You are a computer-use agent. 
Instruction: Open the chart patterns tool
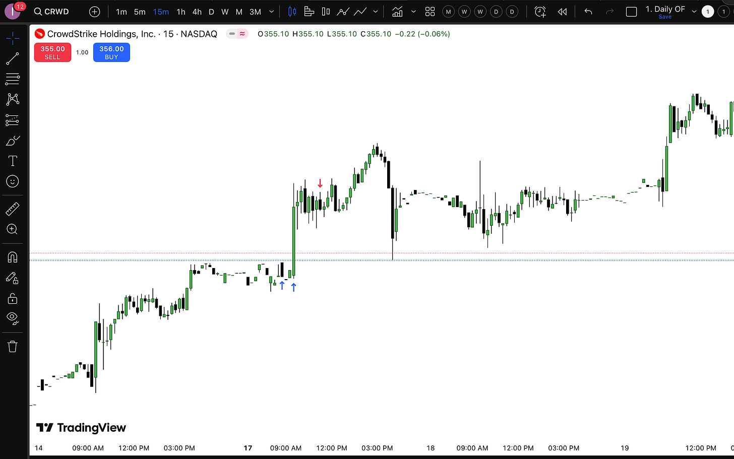click(x=13, y=99)
